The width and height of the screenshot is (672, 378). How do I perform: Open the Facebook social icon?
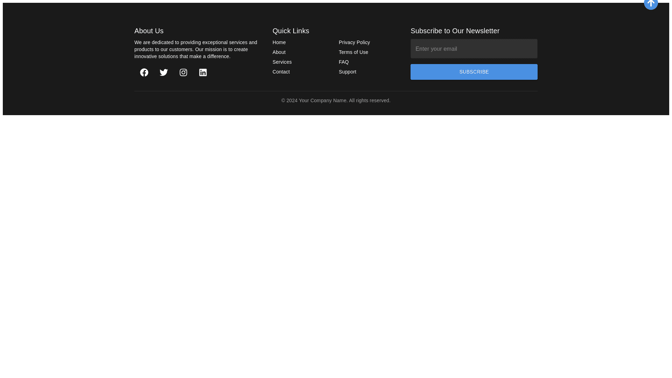click(x=144, y=72)
